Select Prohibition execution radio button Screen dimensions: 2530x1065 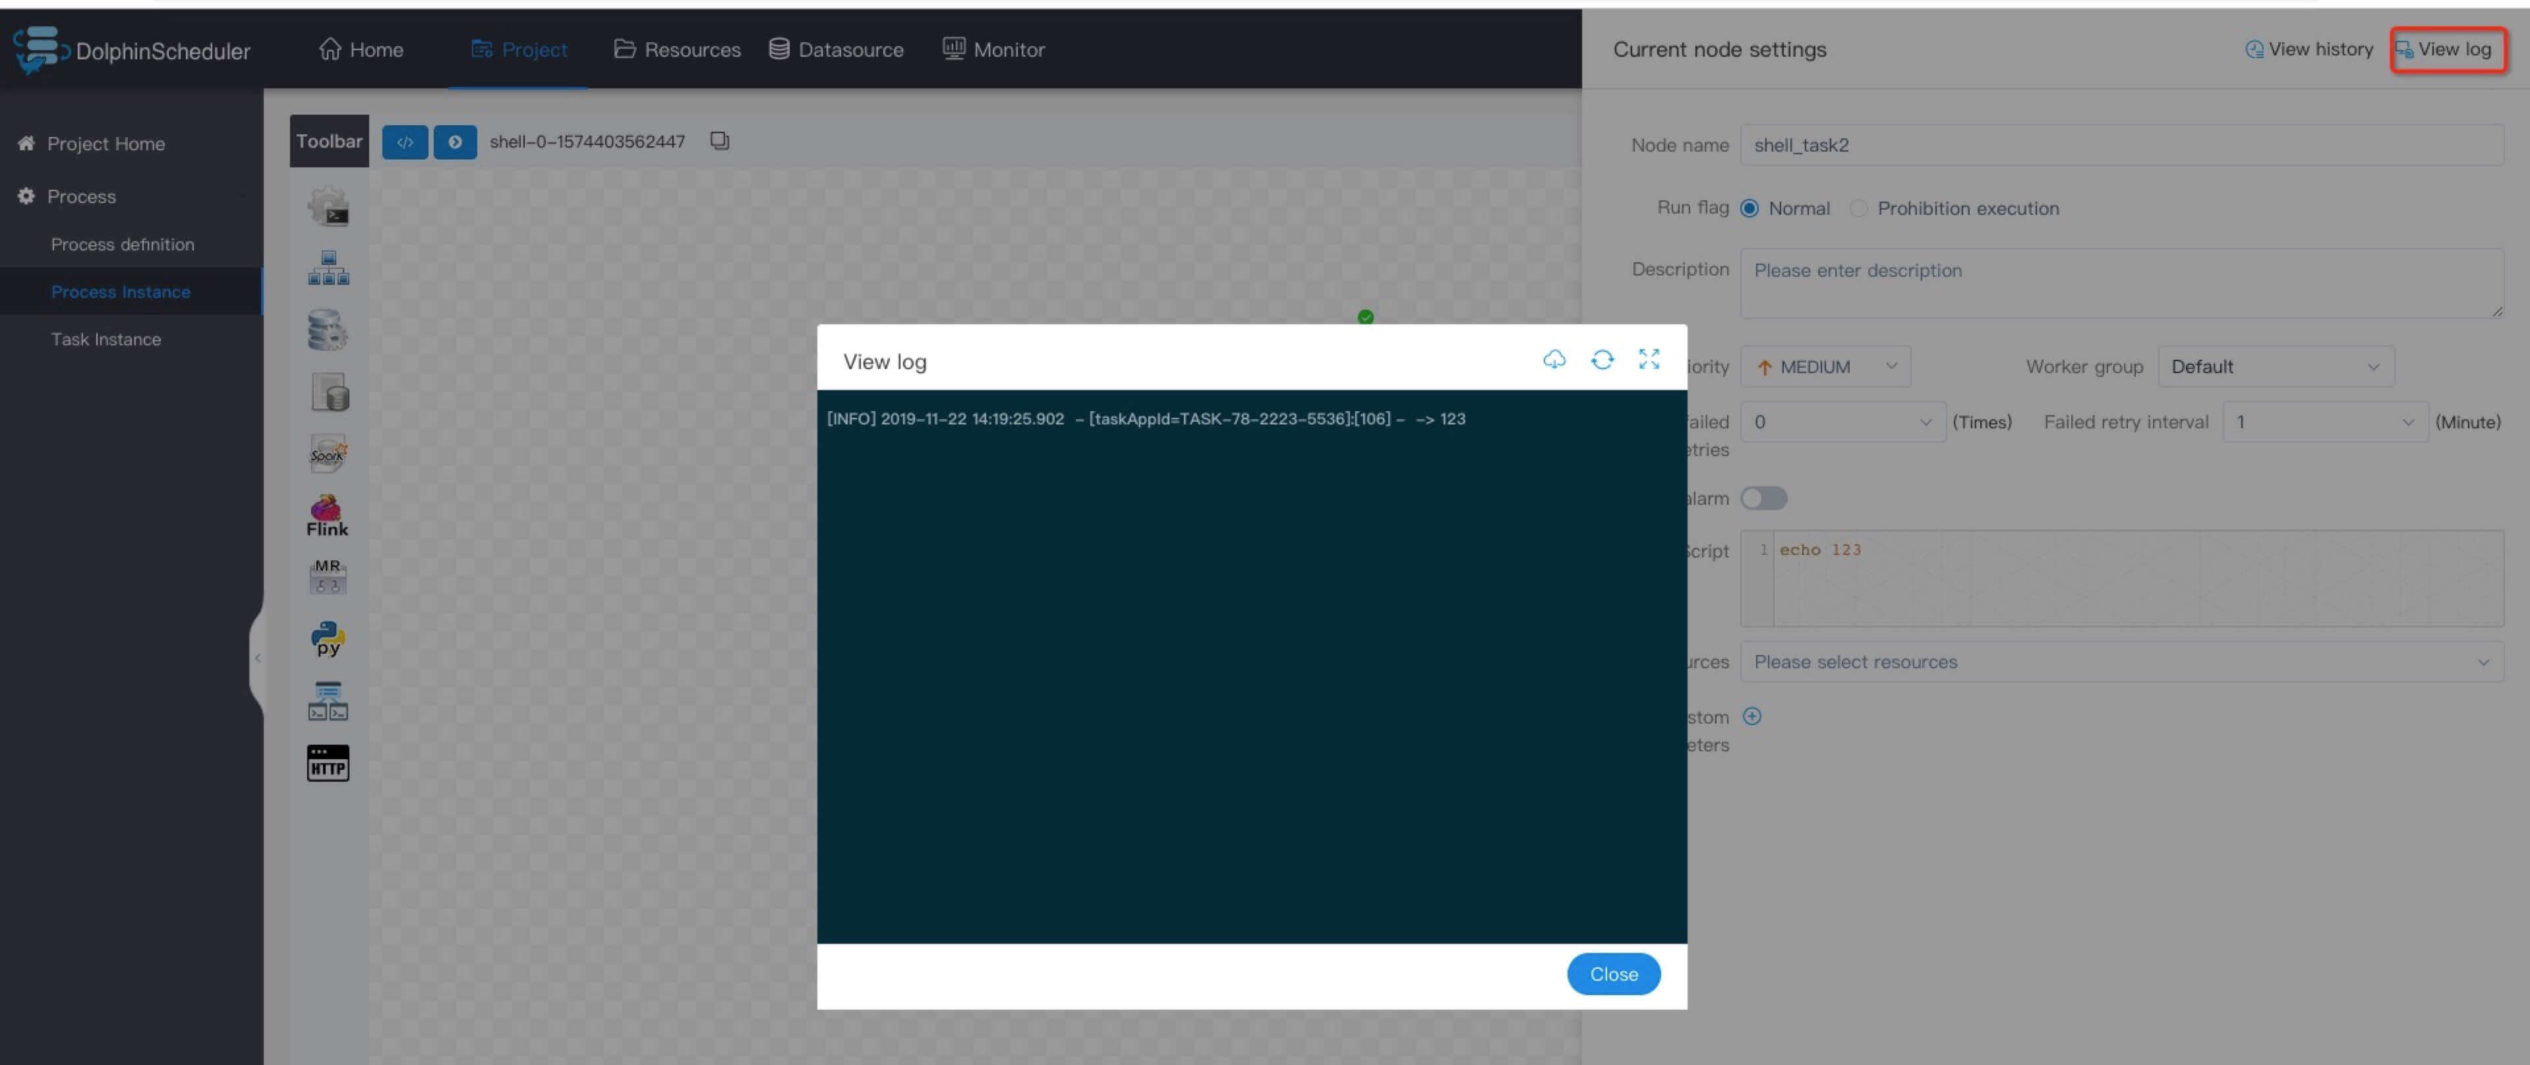pos(1858,208)
